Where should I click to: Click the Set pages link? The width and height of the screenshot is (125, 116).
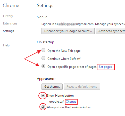point(105,67)
